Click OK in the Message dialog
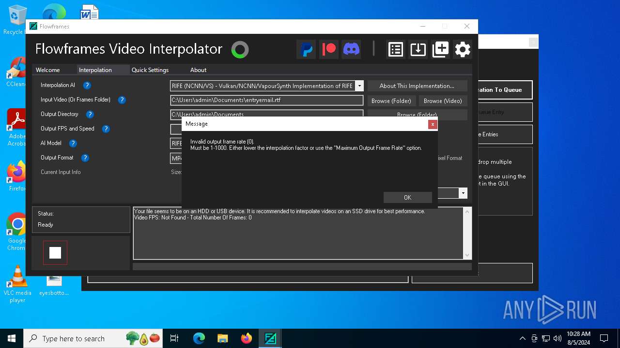The image size is (620, 348). [407, 197]
